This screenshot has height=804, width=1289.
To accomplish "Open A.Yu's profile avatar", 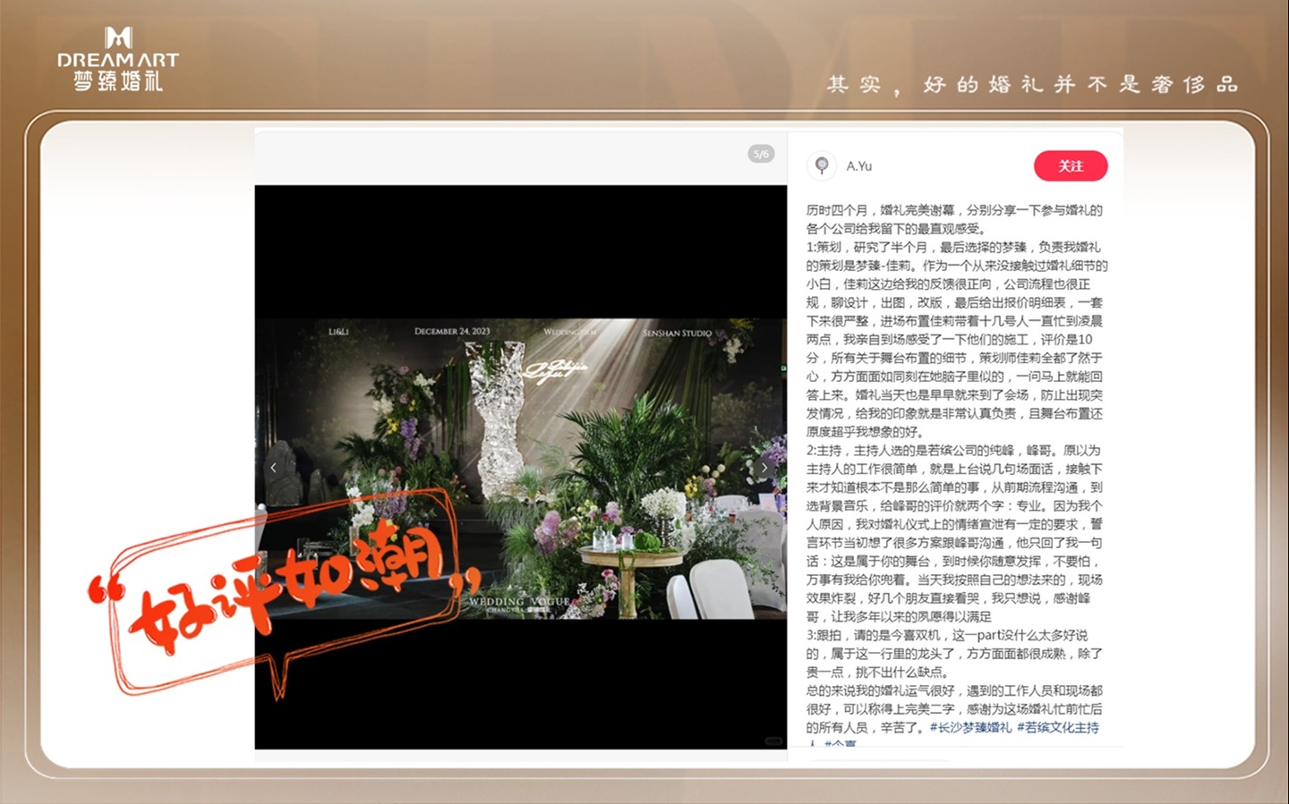I will pyautogui.click(x=821, y=165).
